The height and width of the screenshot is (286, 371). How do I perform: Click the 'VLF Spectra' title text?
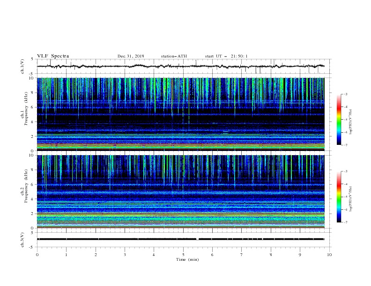tap(53, 56)
